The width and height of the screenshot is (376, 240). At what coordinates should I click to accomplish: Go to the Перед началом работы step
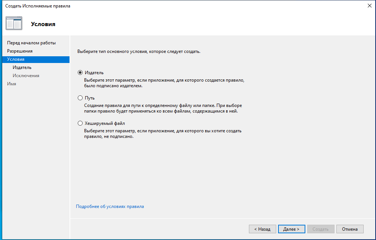click(x=31, y=43)
